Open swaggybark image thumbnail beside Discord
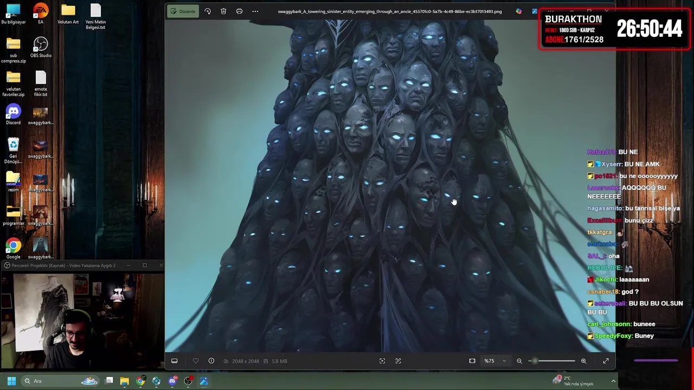Screen dimensions: 694x390 [x=41, y=115]
